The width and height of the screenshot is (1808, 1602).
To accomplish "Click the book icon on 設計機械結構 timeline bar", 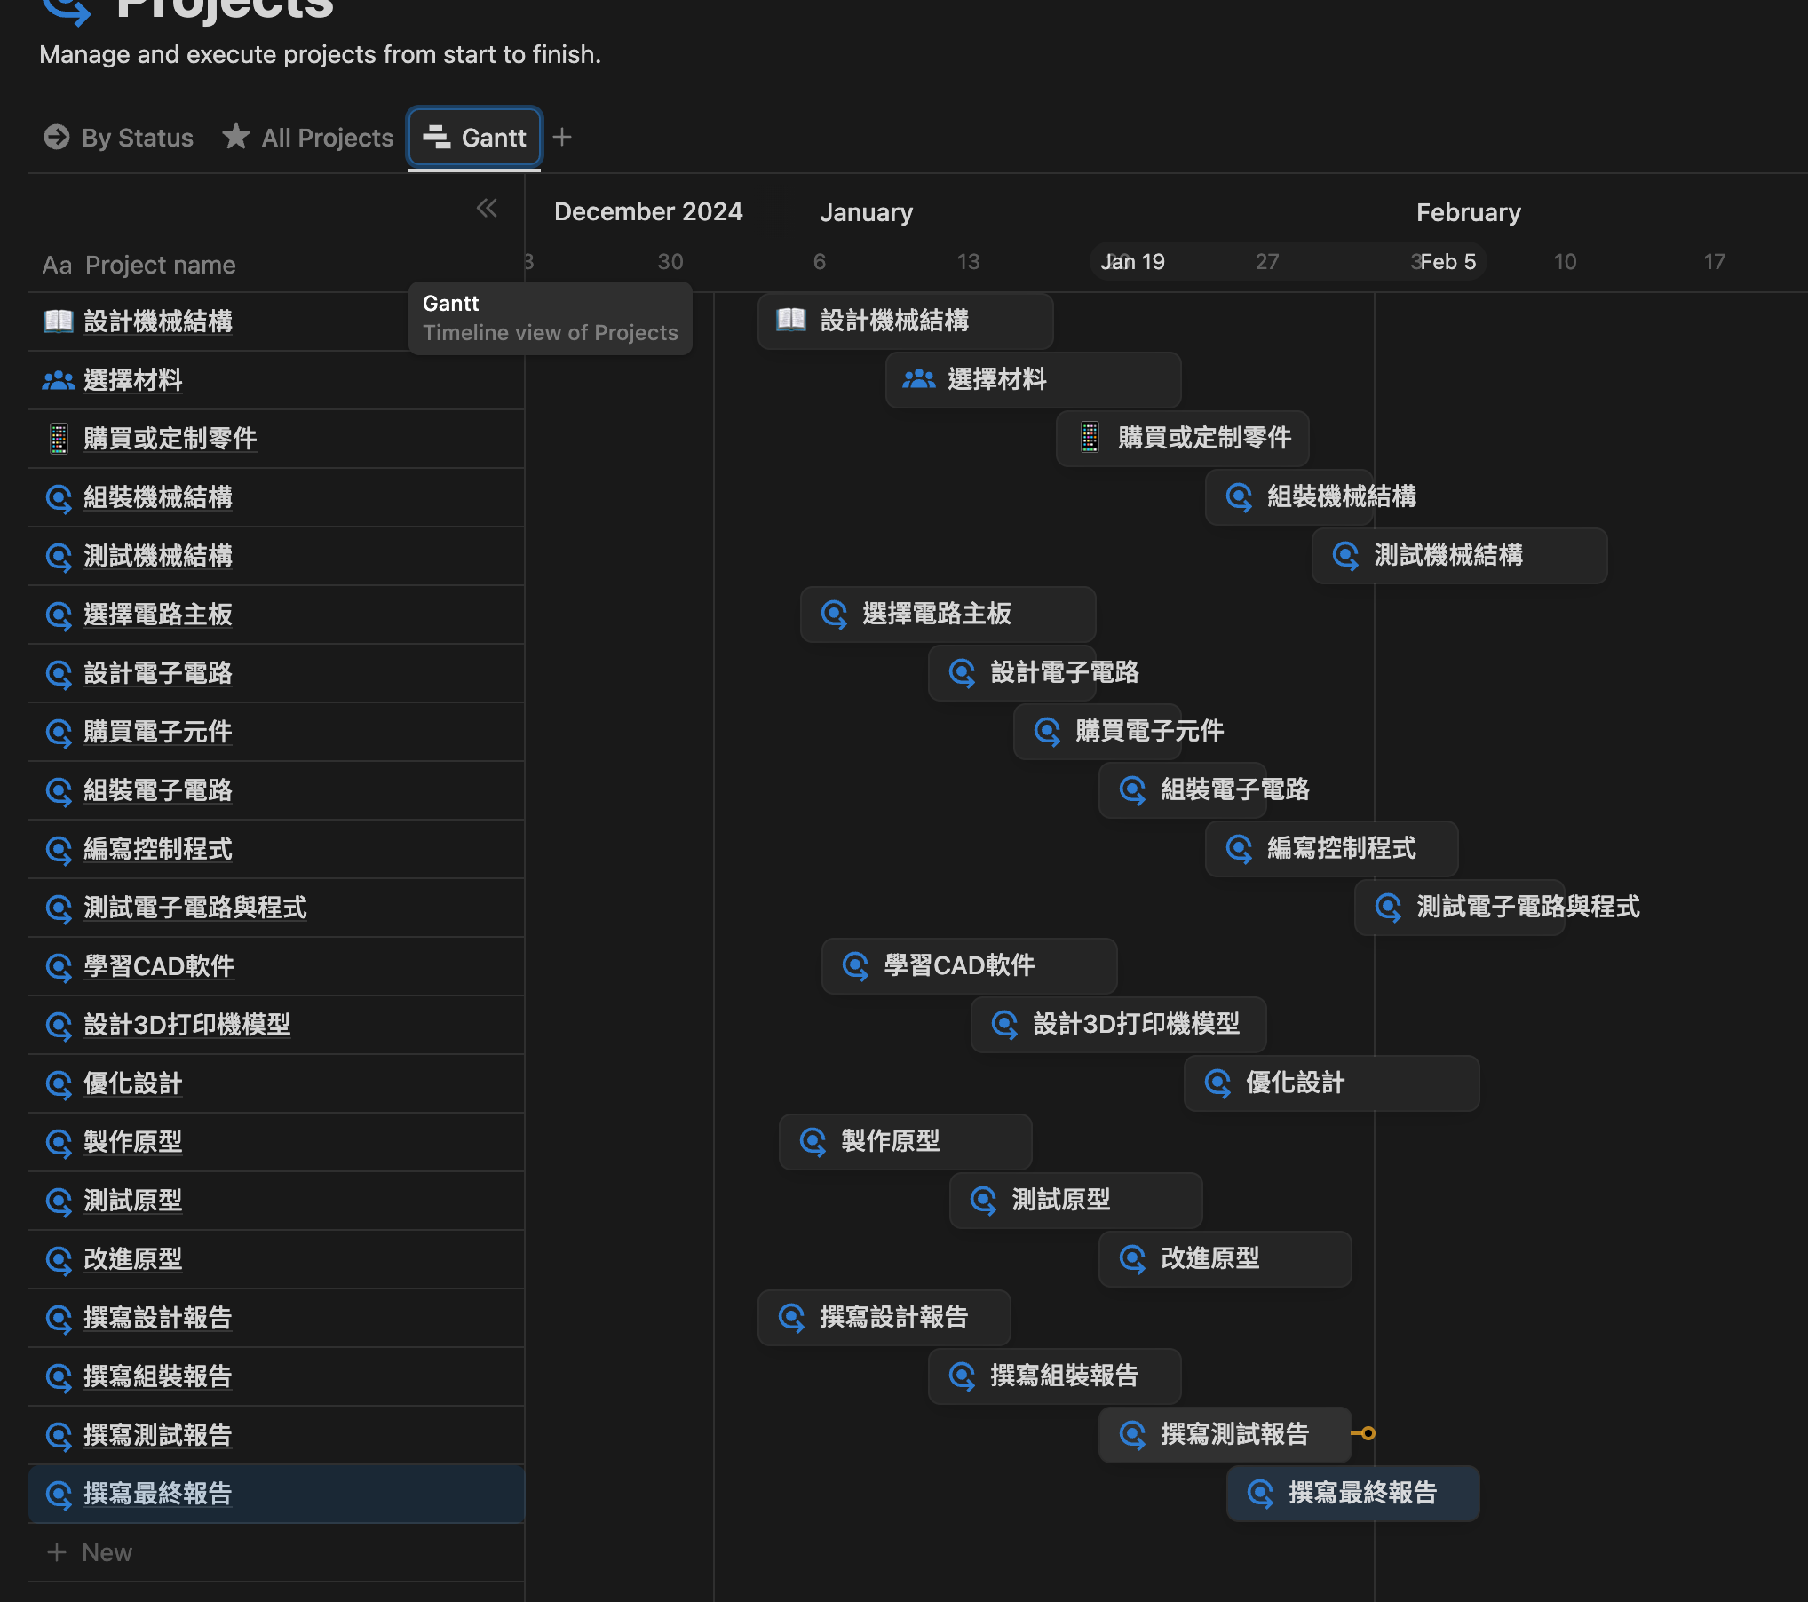I will click(x=790, y=320).
